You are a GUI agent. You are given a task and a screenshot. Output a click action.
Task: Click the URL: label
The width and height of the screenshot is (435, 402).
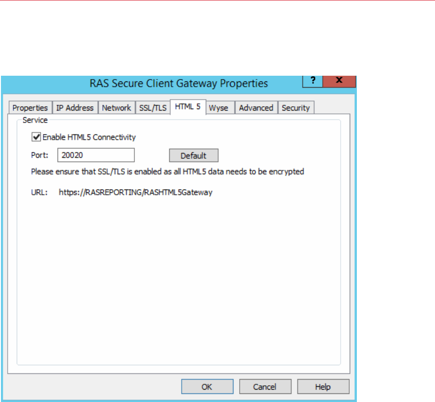(40, 192)
